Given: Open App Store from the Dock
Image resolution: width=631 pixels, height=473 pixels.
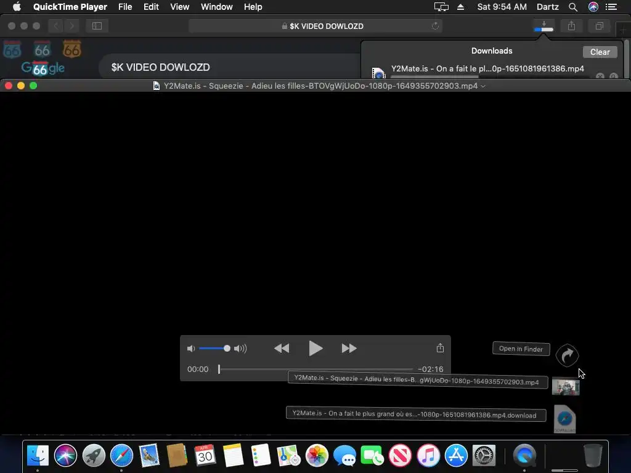Looking at the screenshot, I should [x=456, y=455].
